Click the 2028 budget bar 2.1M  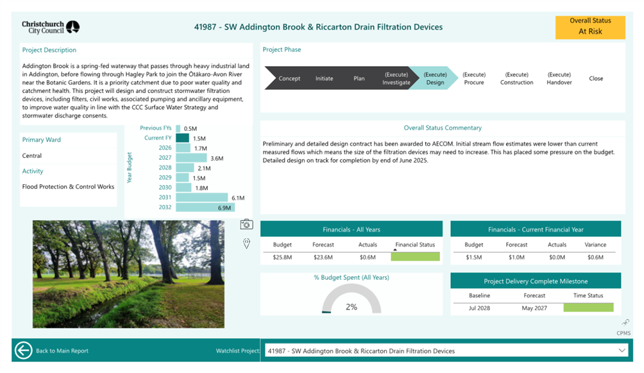tap(185, 168)
